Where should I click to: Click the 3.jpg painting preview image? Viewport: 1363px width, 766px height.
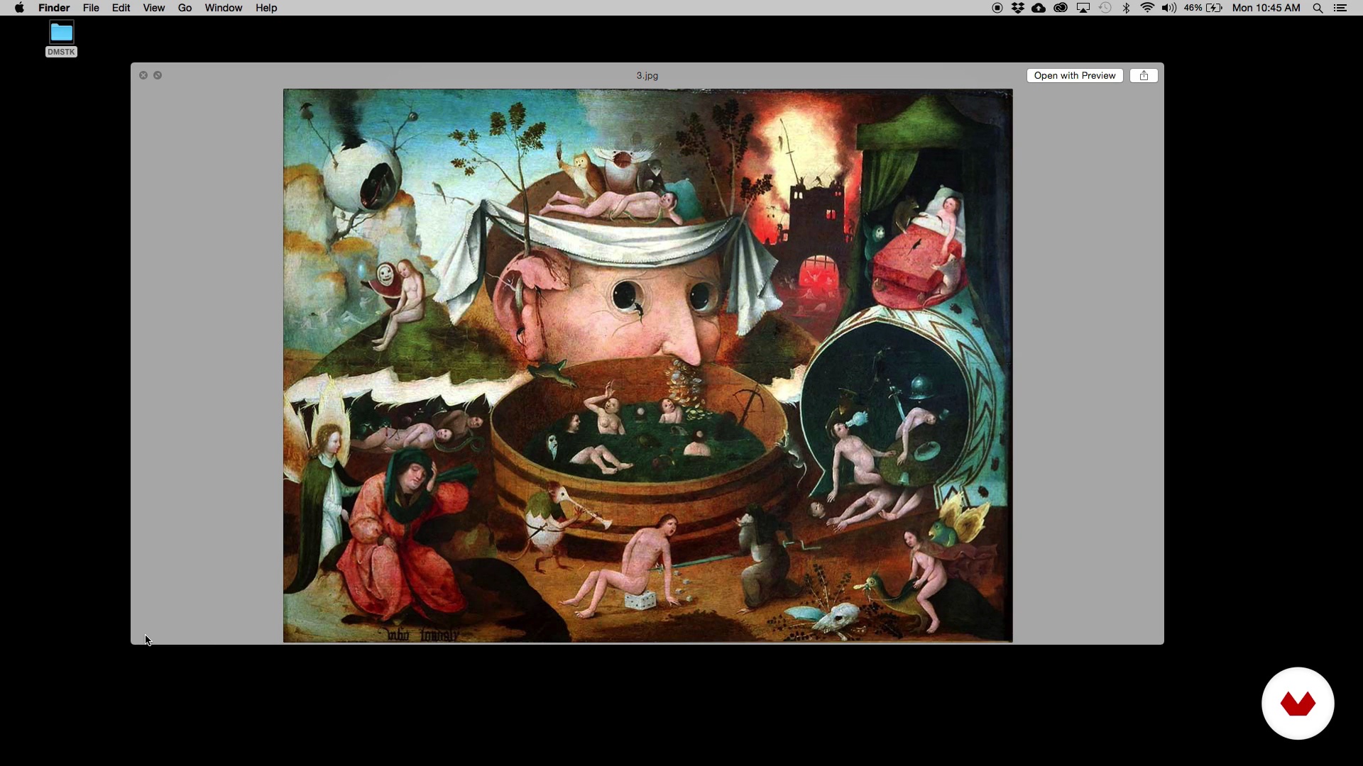coord(647,365)
